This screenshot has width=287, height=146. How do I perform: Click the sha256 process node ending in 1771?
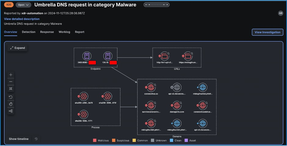pos(83,115)
